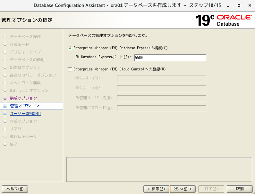The image size is (255, 194).
Task: Go back with 戻る(B) button
Action: 156,189
